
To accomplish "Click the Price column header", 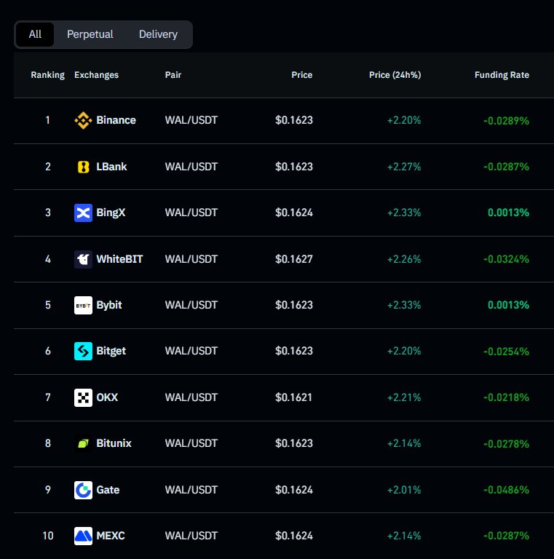I will coord(302,75).
